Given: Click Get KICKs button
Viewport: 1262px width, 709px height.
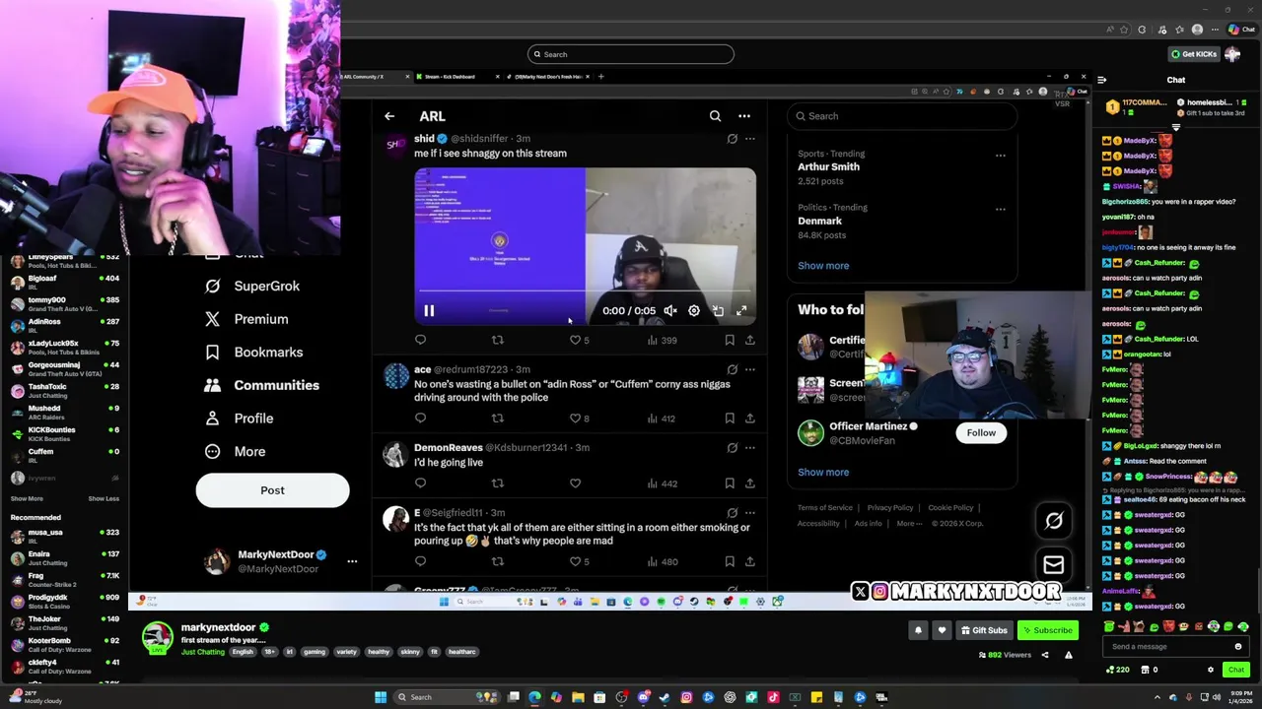Looking at the screenshot, I should [1193, 54].
